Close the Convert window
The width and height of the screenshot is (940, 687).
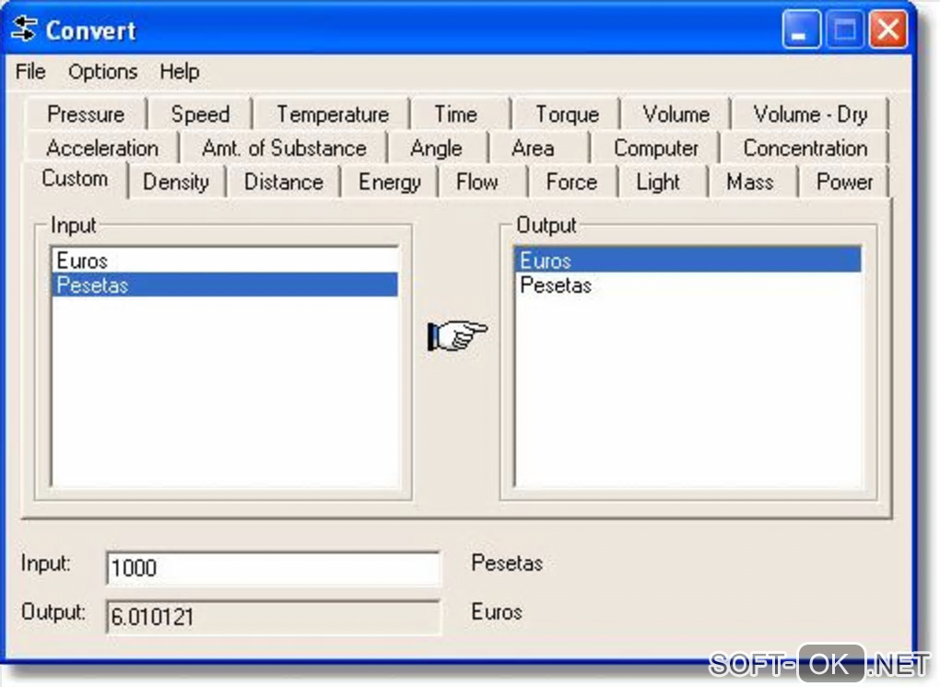coord(887,30)
